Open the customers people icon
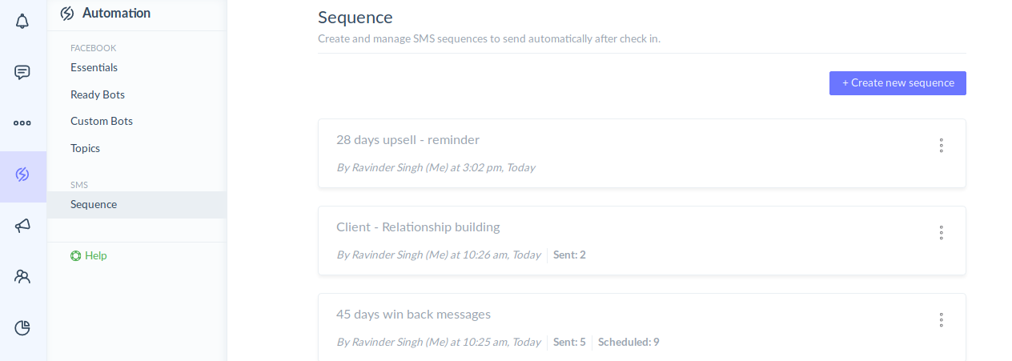This screenshot has height=361, width=1012. (x=22, y=277)
